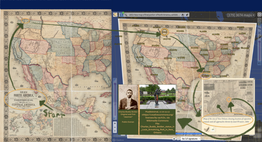This screenshot has height=142, width=262.
Task: Click the clock icon in right toolbar
Action: click(x=259, y=20)
